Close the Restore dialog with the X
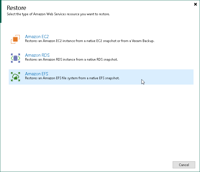The image size is (200, 172). [195, 4]
